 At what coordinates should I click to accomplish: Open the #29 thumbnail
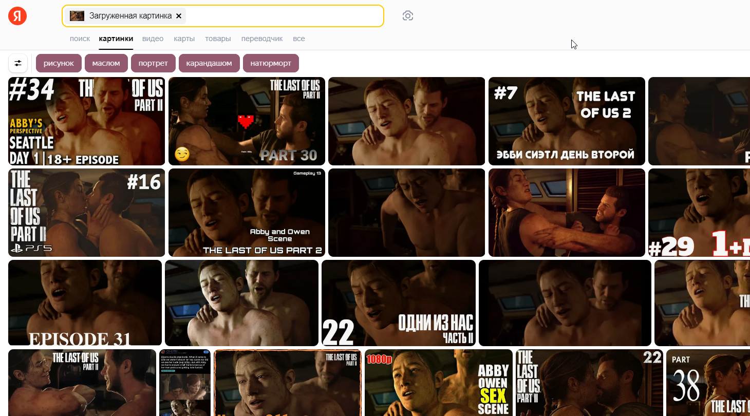click(699, 213)
